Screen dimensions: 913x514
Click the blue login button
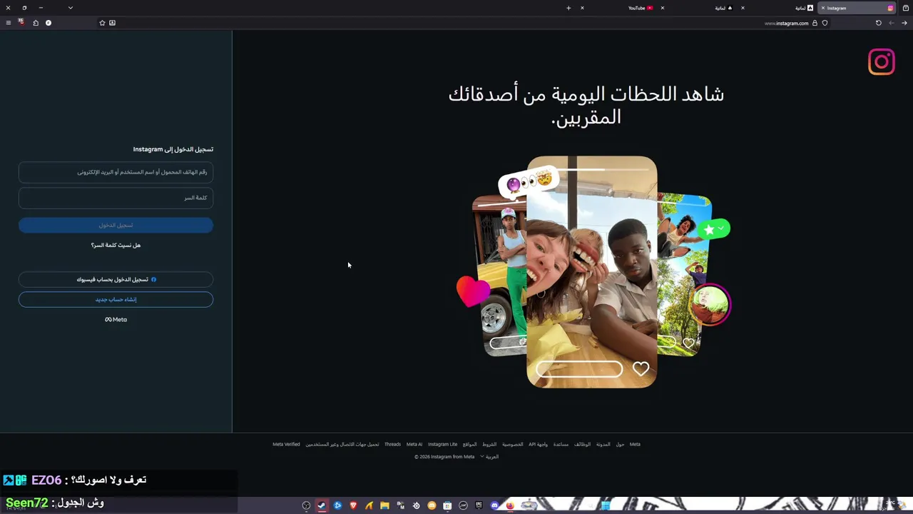(x=116, y=225)
